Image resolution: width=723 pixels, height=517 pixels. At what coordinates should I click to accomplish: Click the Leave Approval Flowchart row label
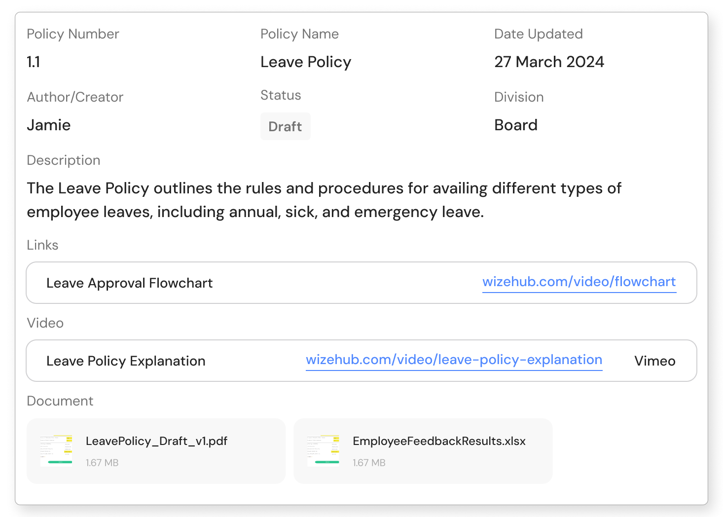[129, 283]
